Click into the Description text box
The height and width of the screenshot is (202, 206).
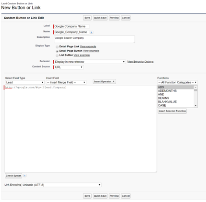click(94, 39)
